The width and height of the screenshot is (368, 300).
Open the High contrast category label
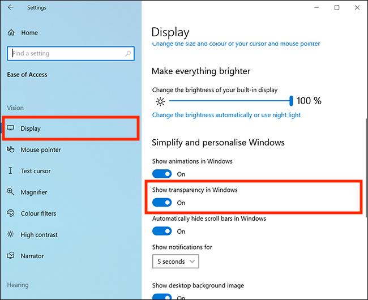tap(39, 235)
